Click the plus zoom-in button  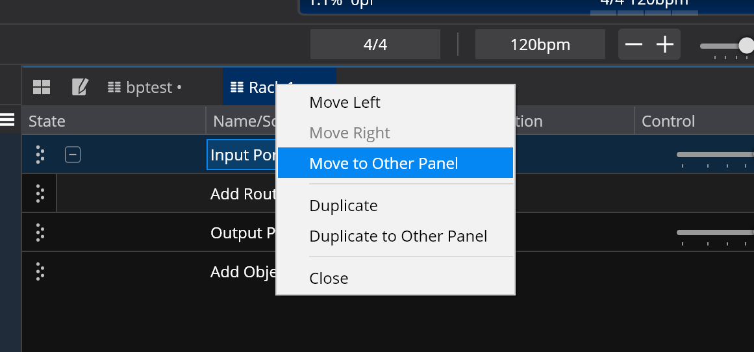pos(665,45)
